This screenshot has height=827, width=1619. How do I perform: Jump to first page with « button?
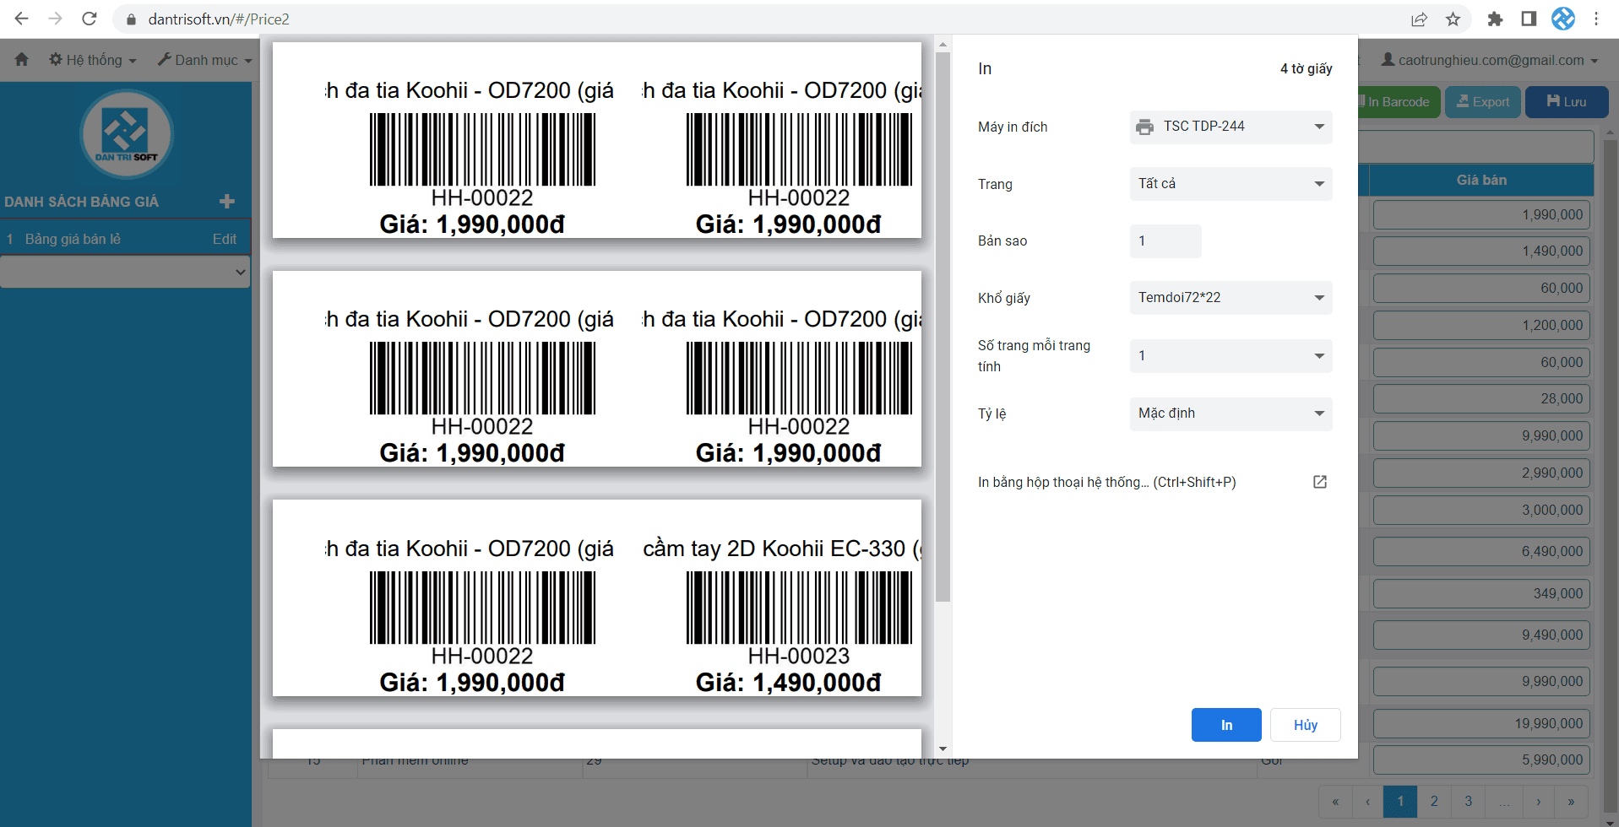(1335, 802)
